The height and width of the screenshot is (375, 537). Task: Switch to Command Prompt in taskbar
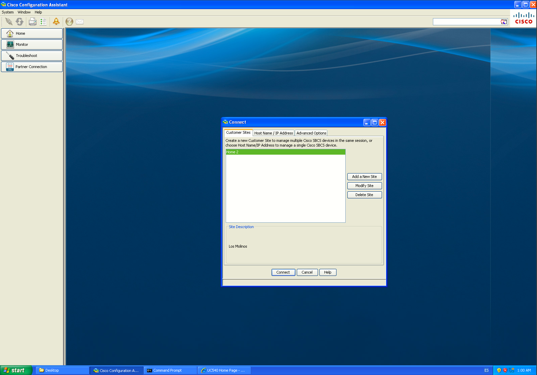[x=170, y=370]
